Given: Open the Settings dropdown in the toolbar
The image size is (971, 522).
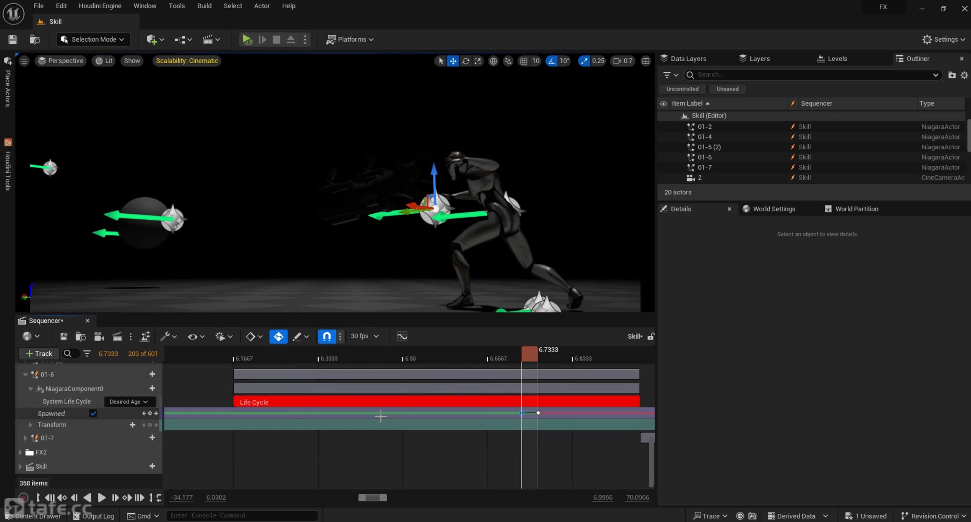Looking at the screenshot, I should coord(943,39).
